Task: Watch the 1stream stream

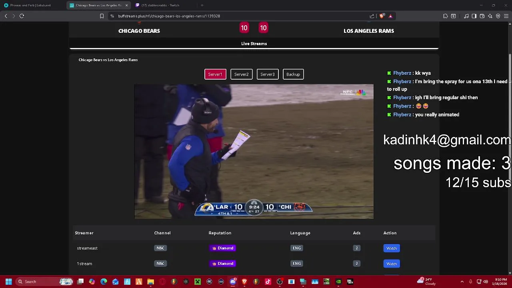Action: [x=392, y=264]
